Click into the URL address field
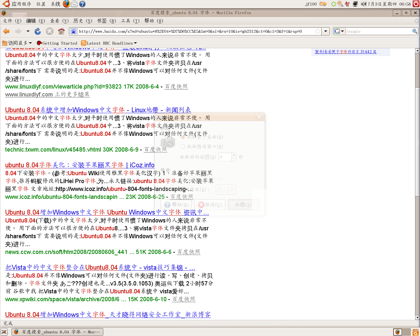The width and height of the screenshot is (420, 336). tap(196, 31)
